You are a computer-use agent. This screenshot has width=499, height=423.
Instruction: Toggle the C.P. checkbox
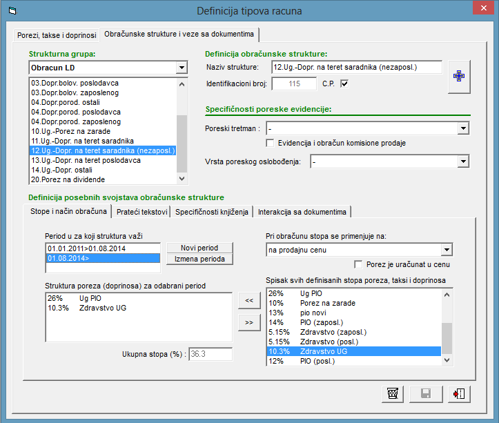345,84
